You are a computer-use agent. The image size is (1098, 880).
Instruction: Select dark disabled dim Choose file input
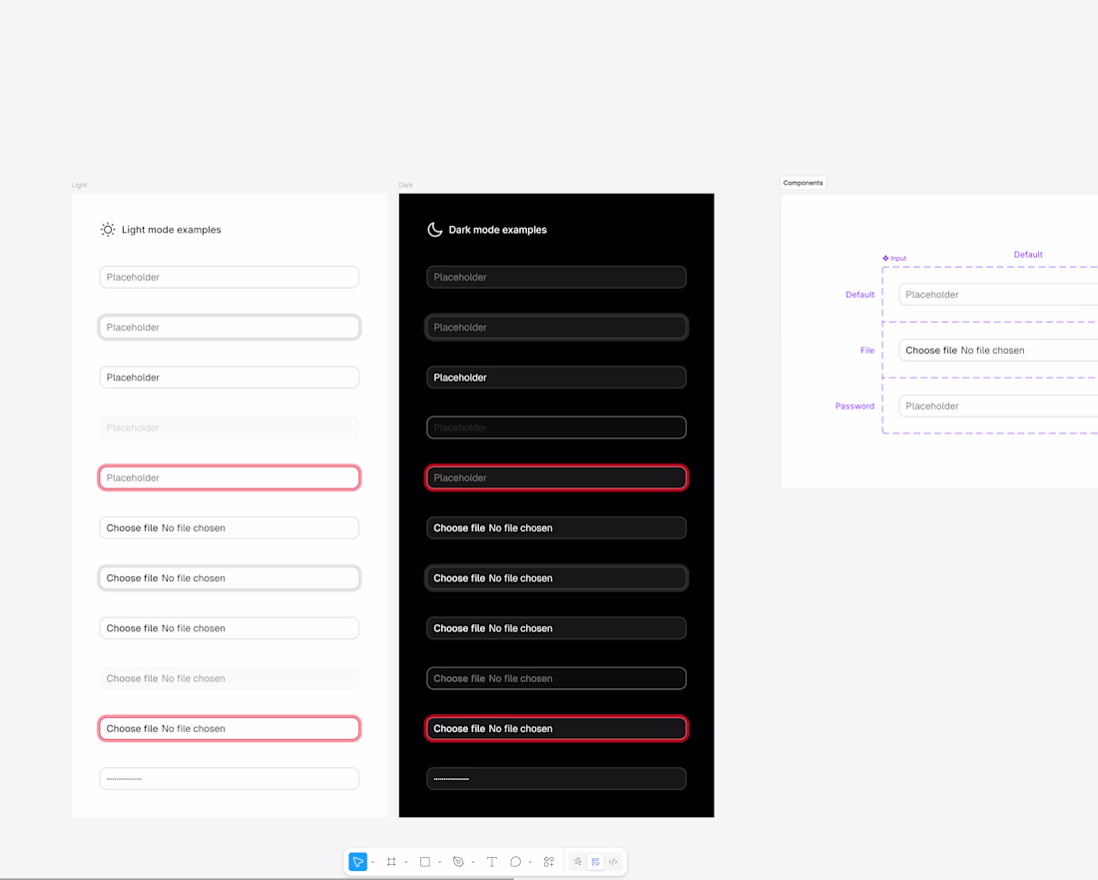(x=557, y=678)
